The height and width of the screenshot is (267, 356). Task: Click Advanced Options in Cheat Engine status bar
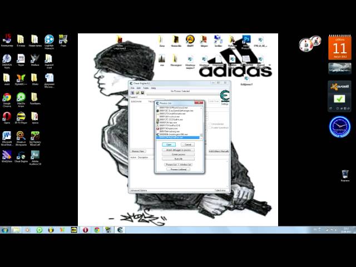139,190
